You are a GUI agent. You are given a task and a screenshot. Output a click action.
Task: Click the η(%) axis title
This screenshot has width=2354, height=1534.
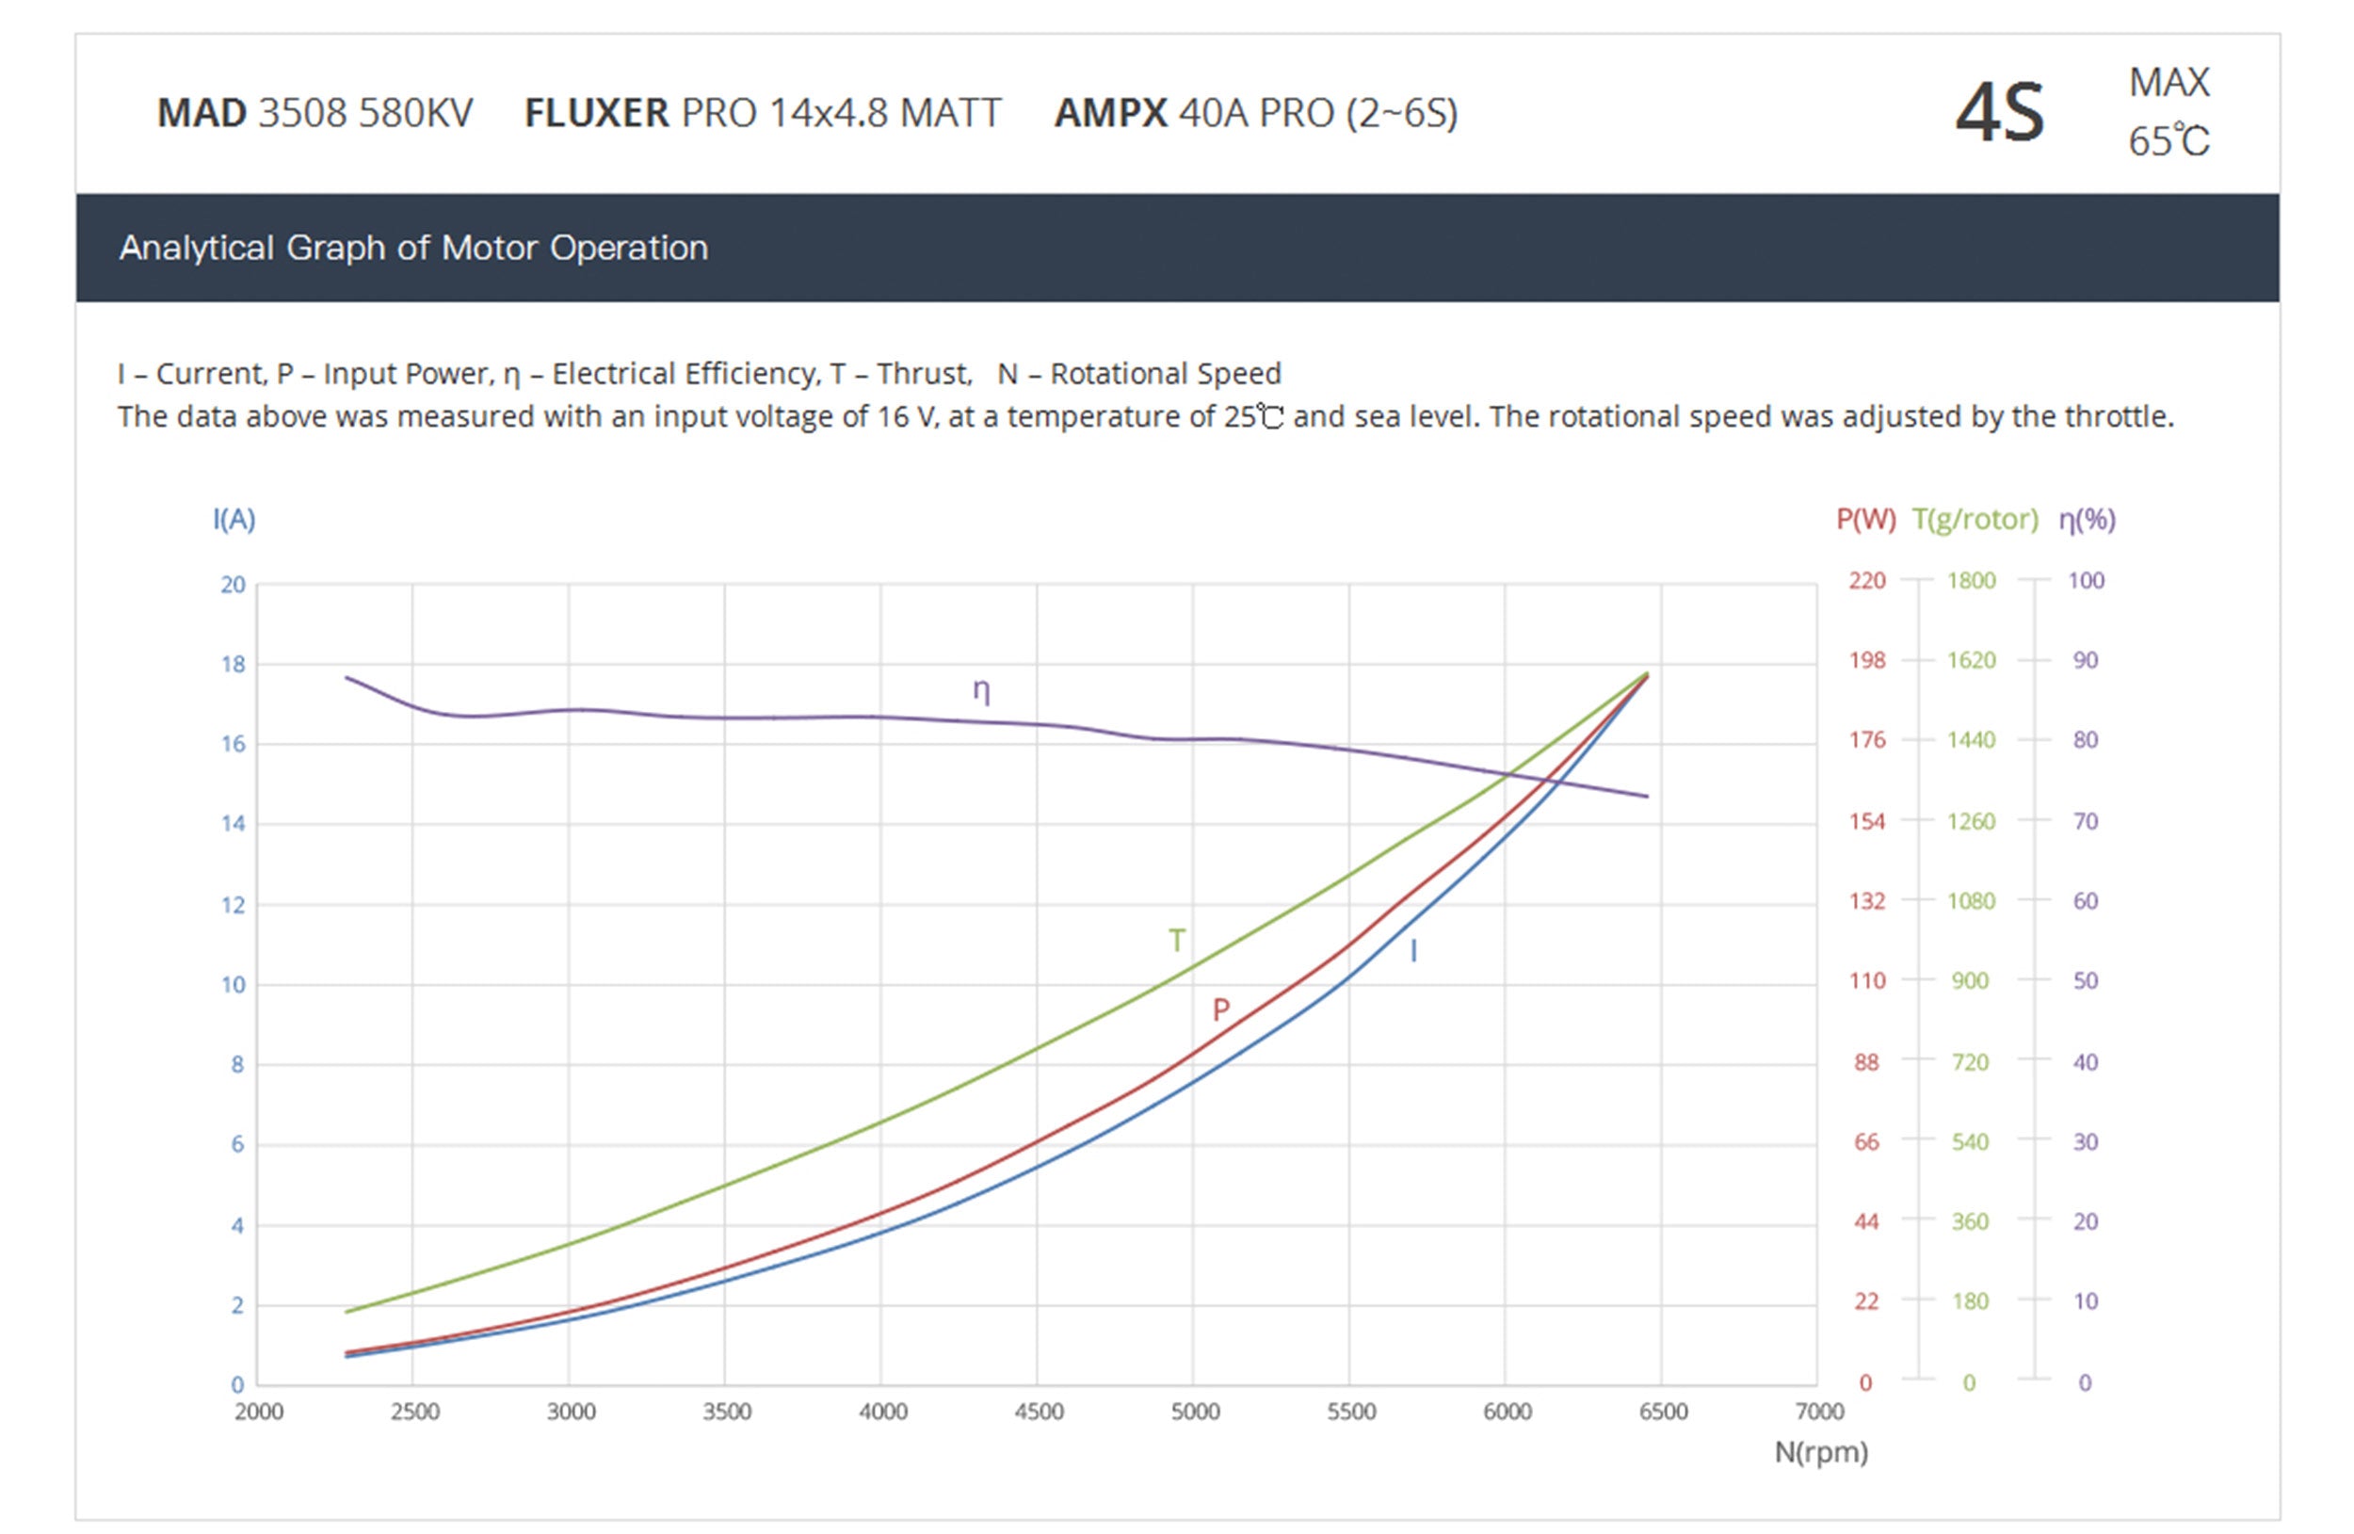point(2086,518)
